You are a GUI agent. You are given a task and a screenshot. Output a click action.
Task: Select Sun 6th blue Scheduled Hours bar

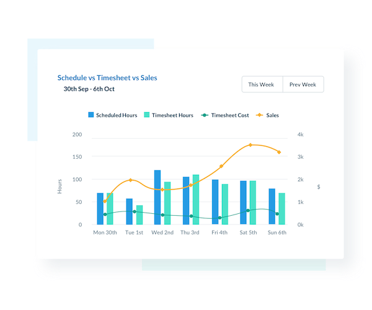coord(272,206)
